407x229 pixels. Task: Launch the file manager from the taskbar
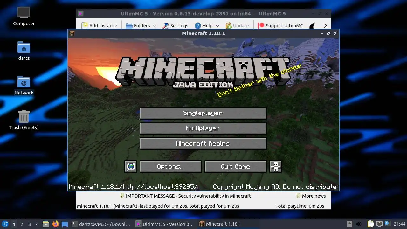tap(46, 224)
